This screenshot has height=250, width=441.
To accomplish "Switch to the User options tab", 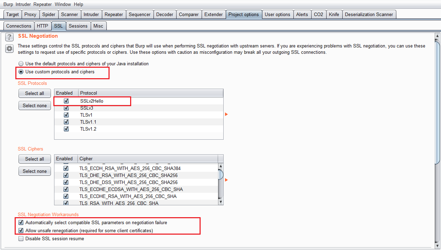I will 277,14.
